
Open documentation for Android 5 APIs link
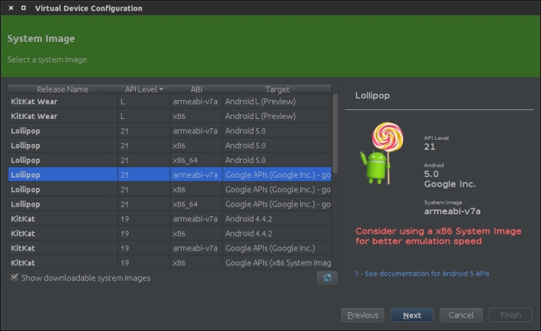click(422, 274)
